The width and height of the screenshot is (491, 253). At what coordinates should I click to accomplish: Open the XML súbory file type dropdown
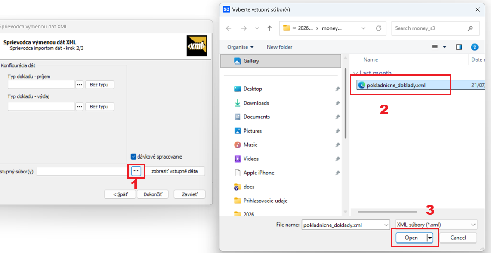click(x=436, y=225)
